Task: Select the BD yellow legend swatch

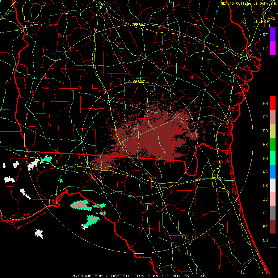Action: (x=273, y=131)
